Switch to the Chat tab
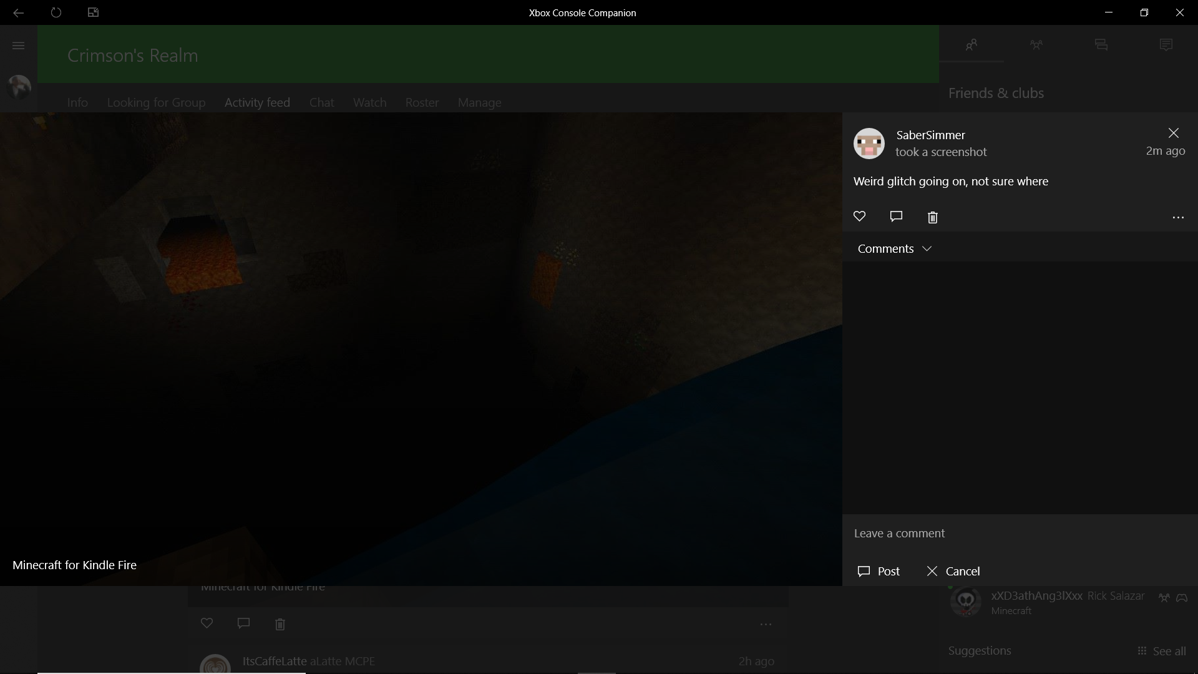The width and height of the screenshot is (1198, 674). coord(321,102)
